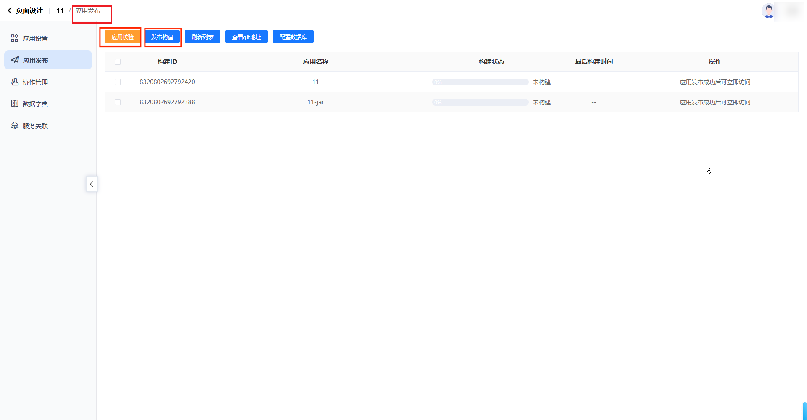Check the row for build 8320802692792420
The height and width of the screenshot is (420, 807).
click(x=118, y=82)
